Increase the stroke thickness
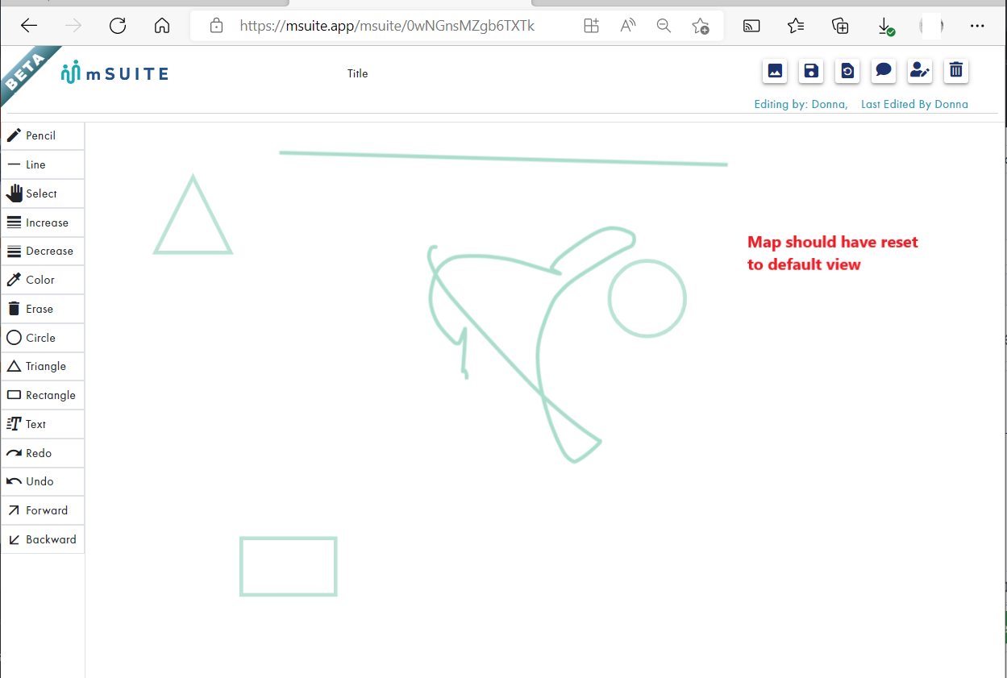The height and width of the screenshot is (678, 1007). [x=36, y=222]
